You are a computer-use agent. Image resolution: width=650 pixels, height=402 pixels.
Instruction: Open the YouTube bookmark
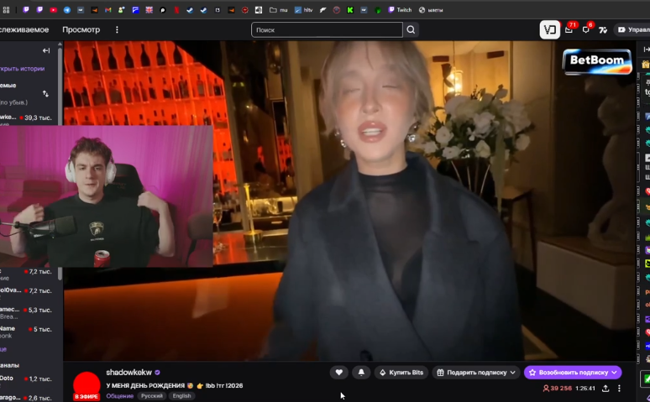pyautogui.click(x=54, y=10)
